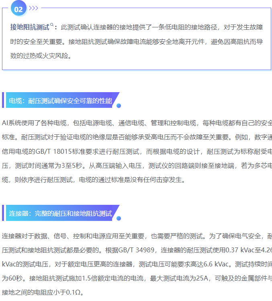The width and height of the screenshot is (272, 301).
Task: Select the 电缆：耐压测试确保安全可靠的性能 heading
Action: 61,101
